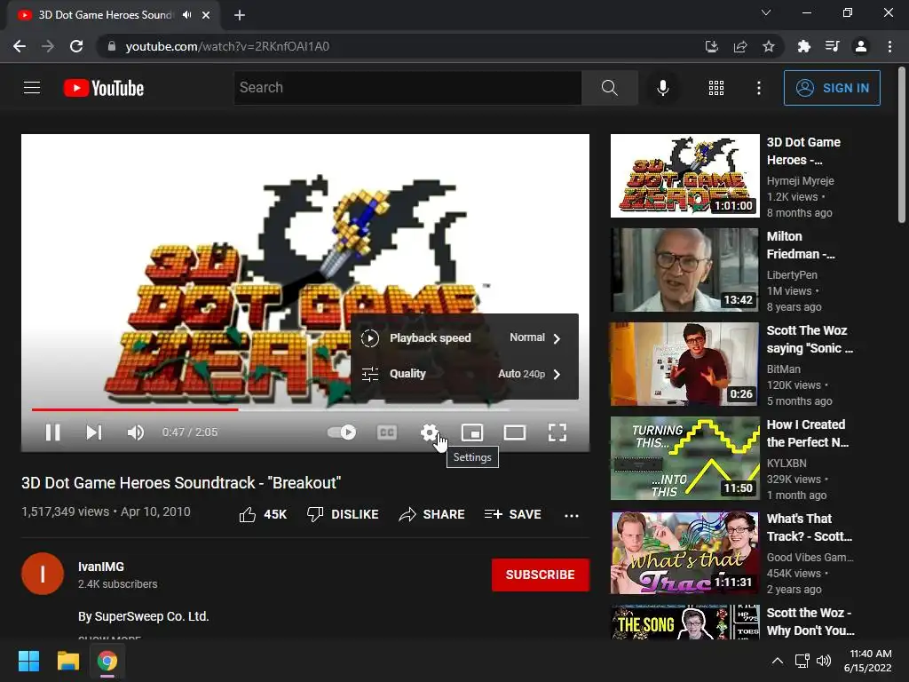This screenshot has height=682, width=909.
Task: Open tab search dropdown arrow
Action: click(x=766, y=12)
